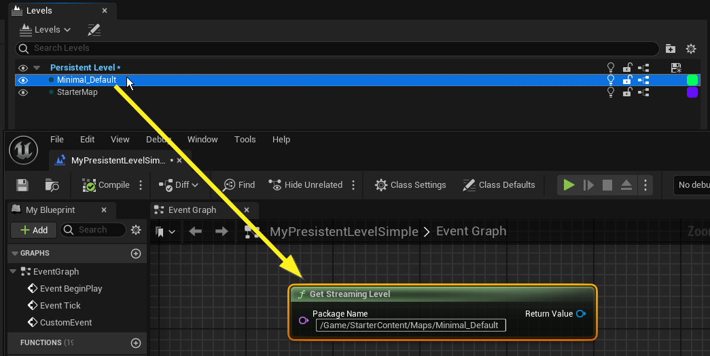Open the debug object dropdown
This screenshot has width=710, height=356.
coord(692,185)
